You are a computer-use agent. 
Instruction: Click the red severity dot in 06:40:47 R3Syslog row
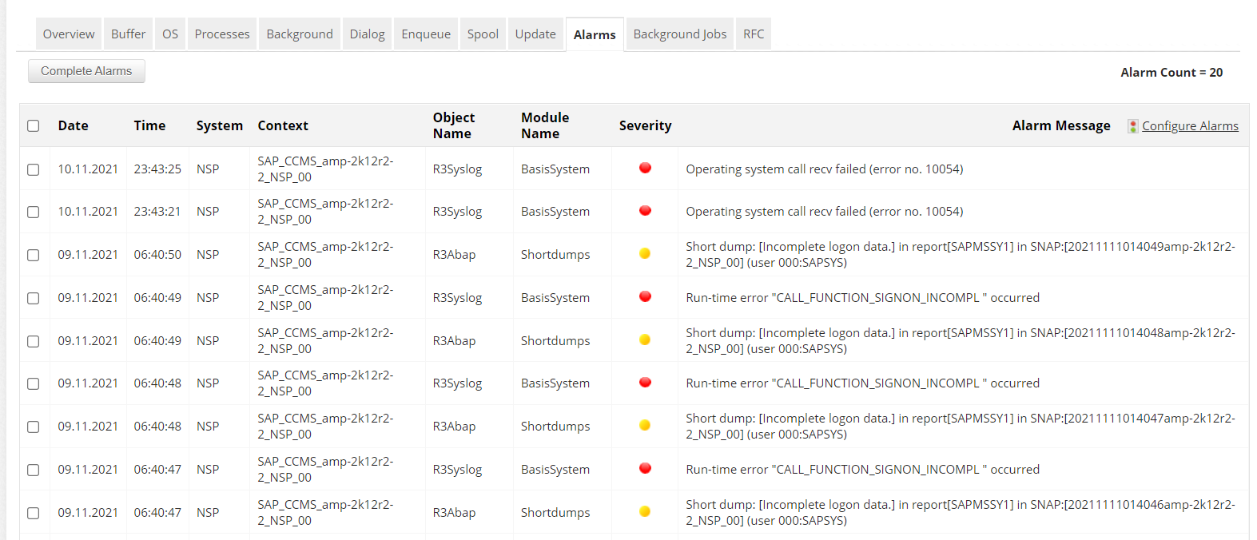645,469
